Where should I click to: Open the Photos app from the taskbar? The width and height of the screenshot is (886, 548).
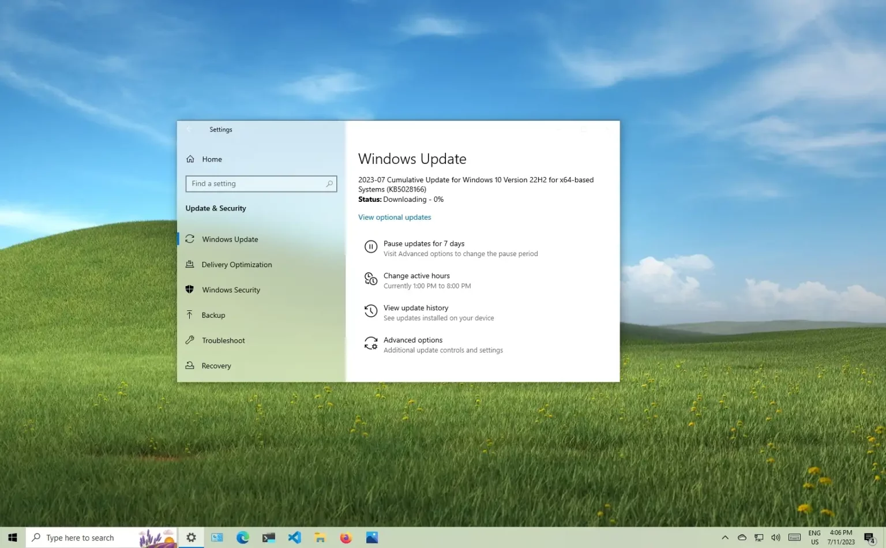click(371, 537)
